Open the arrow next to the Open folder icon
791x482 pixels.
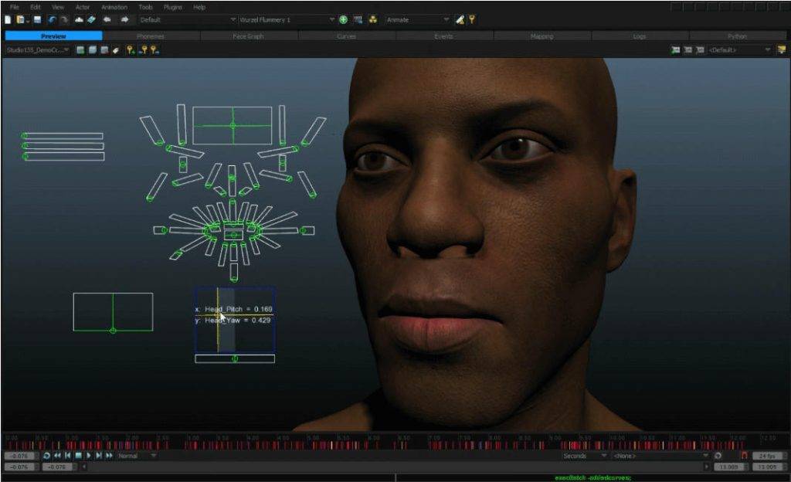[x=27, y=21]
